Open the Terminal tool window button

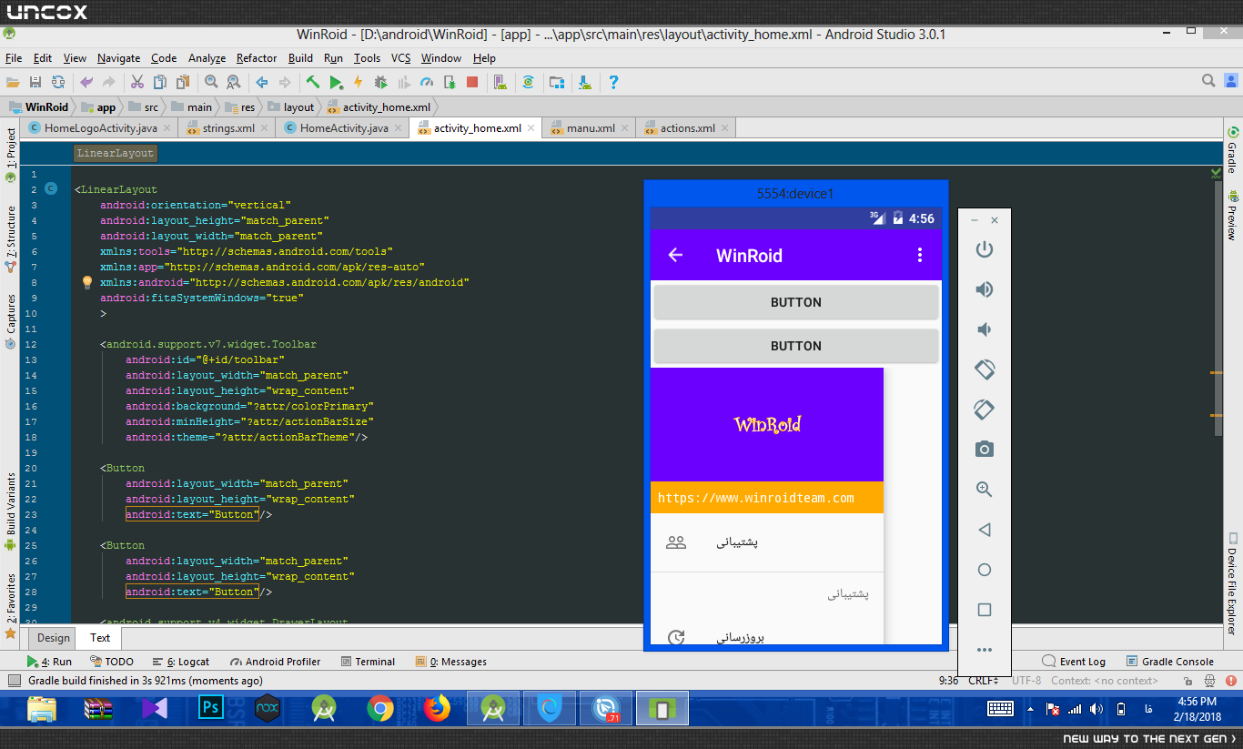pos(368,662)
